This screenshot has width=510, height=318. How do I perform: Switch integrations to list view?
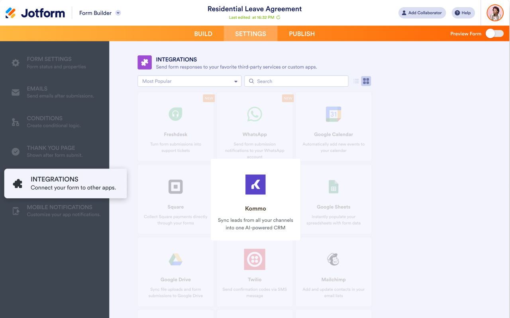[x=356, y=81]
